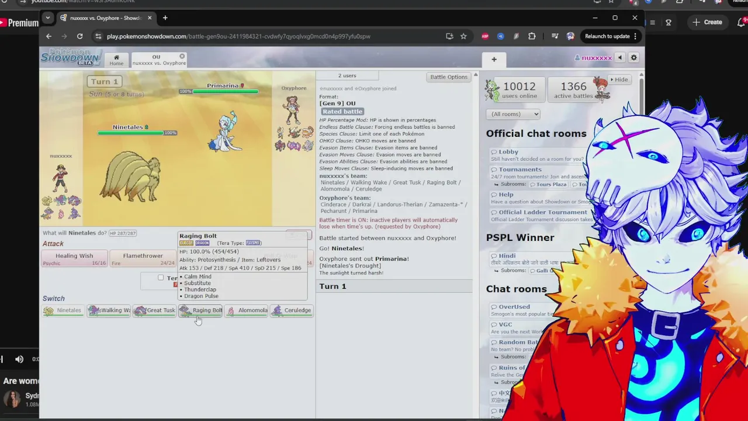Switch to Ceruledge
The width and height of the screenshot is (748, 421).
point(292,310)
